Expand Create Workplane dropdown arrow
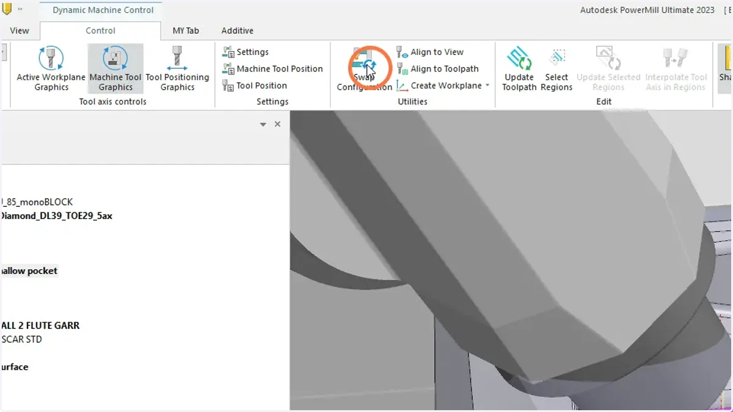Screen dimensions: 733x412 click(x=487, y=85)
